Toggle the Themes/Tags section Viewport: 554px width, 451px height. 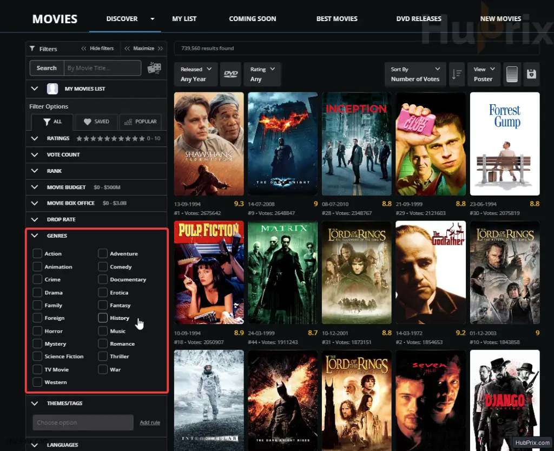click(35, 403)
